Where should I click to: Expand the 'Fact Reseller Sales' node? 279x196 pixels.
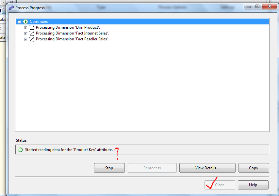[25, 39]
